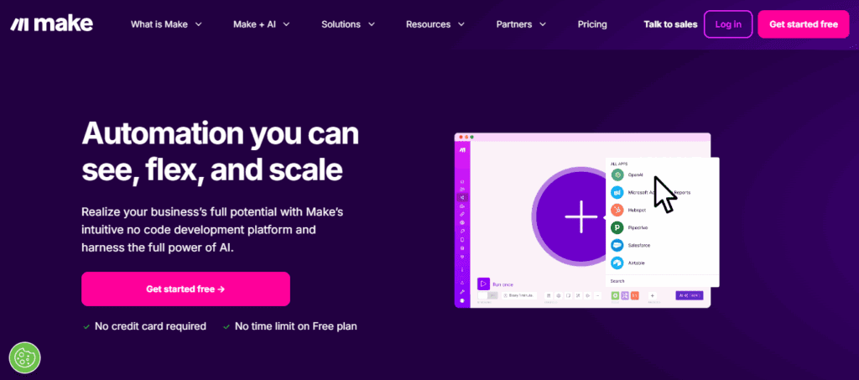Click the Make logo in the header

click(x=51, y=24)
